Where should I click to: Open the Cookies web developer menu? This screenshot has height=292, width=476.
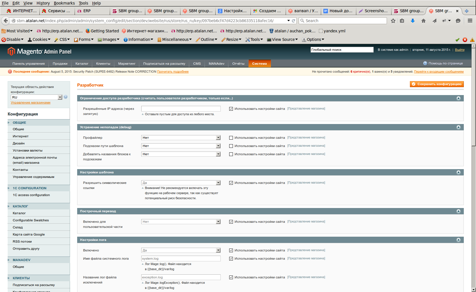39,39
